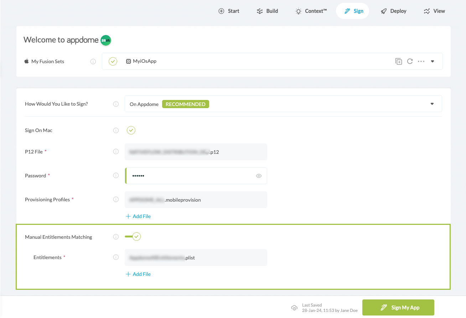
Task: Open the three-dots more options menu
Action: pos(421,61)
